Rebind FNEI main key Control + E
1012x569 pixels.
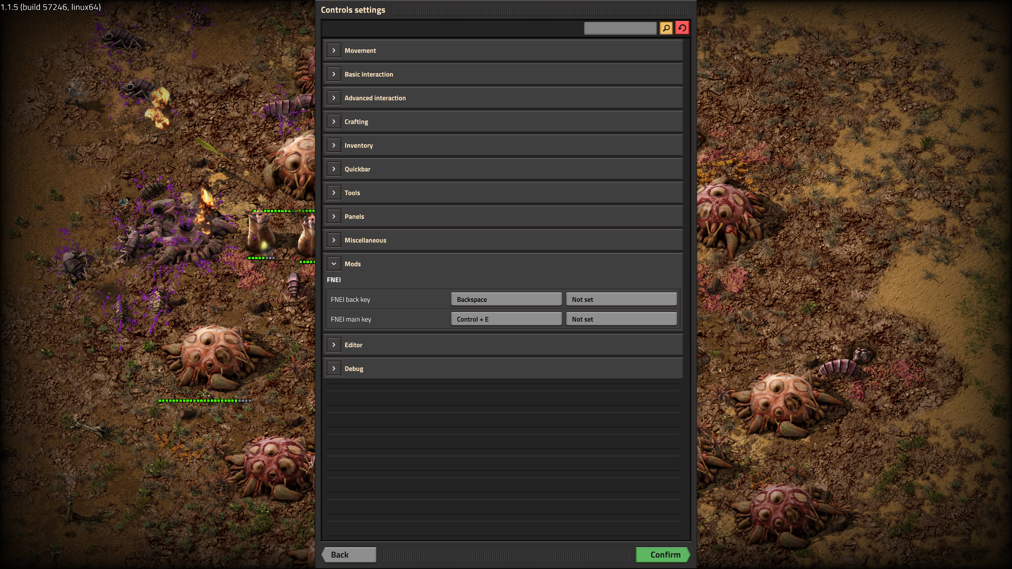(506, 319)
